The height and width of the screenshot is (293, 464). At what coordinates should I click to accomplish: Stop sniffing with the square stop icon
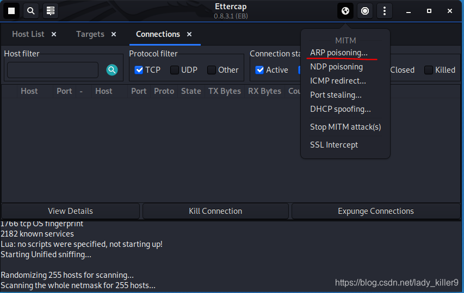tap(11, 11)
